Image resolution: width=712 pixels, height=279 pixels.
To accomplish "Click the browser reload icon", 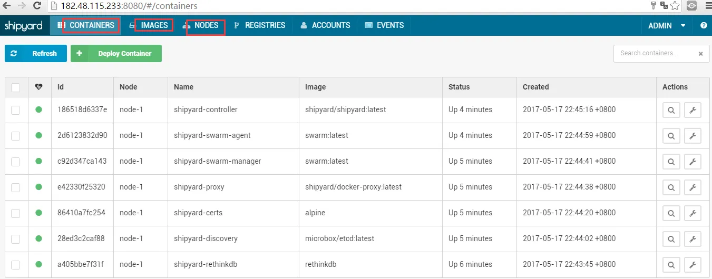I will tap(37, 6).
